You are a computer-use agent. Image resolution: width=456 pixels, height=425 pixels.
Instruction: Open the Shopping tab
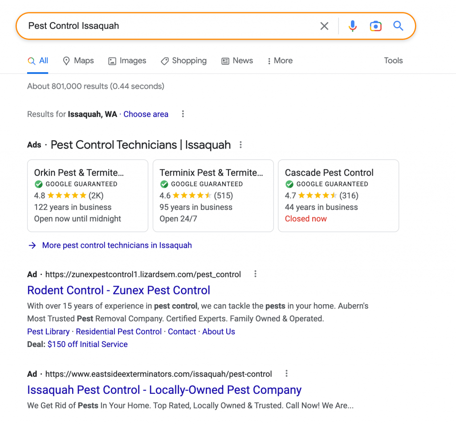tap(183, 61)
